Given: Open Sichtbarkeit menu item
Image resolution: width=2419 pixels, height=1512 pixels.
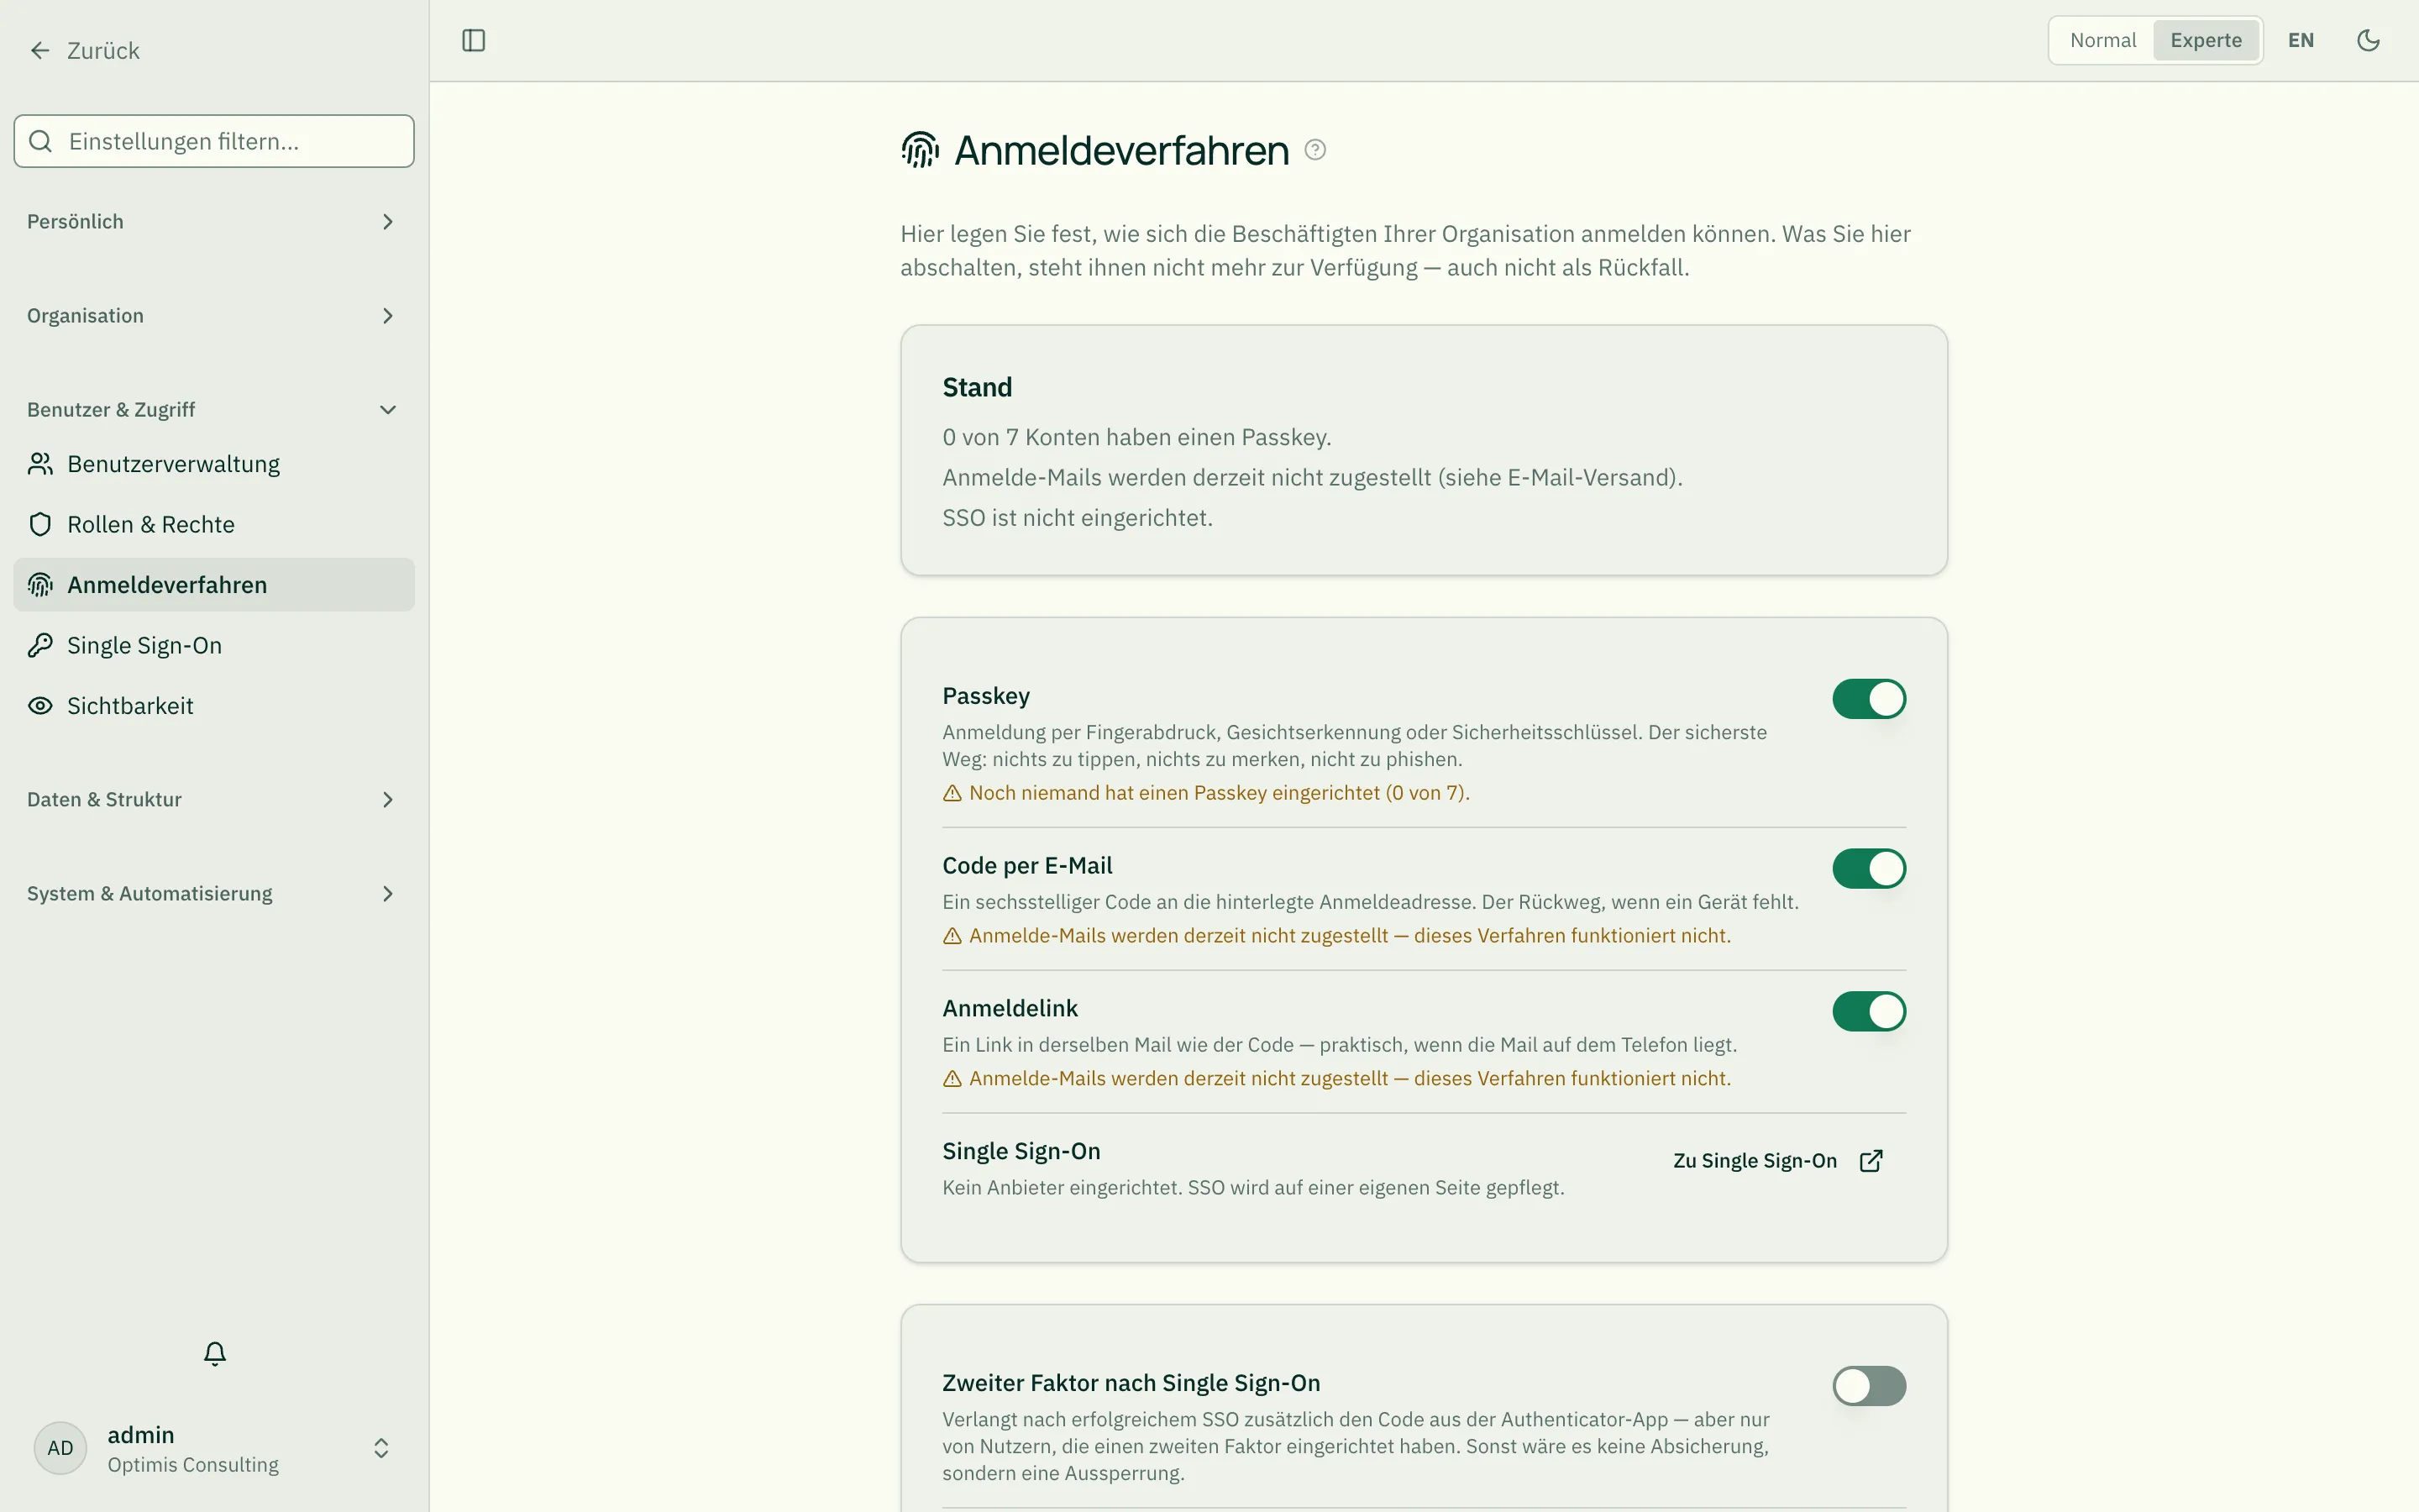Looking at the screenshot, I should tap(214, 706).
